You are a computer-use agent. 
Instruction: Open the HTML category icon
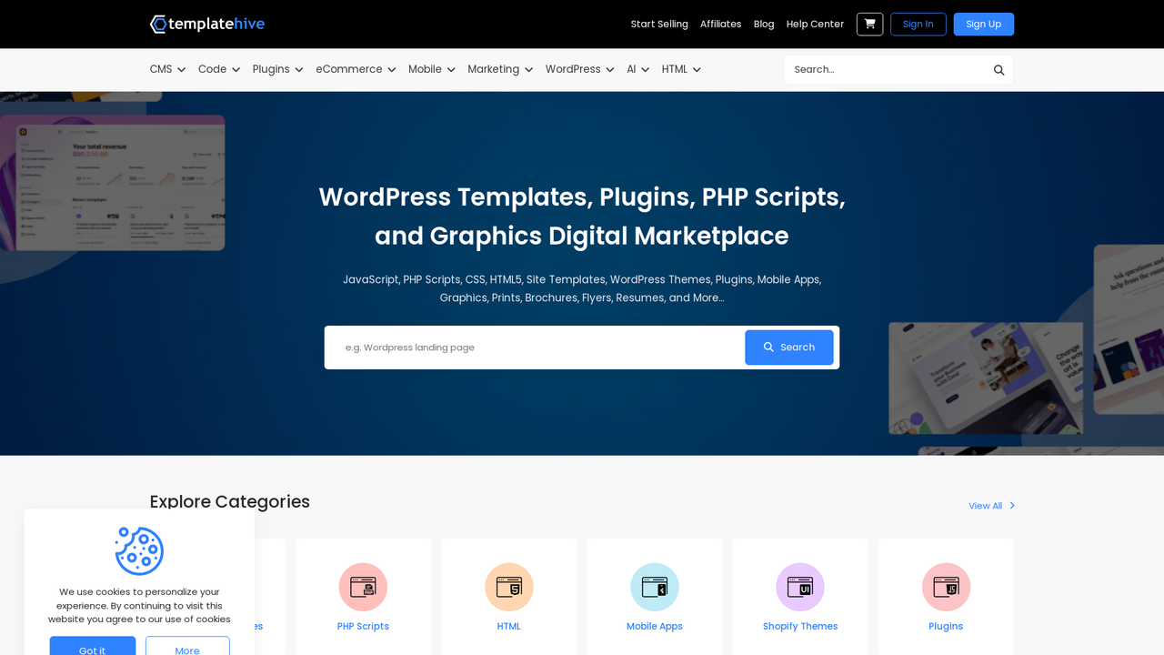(x=509, y=587)
